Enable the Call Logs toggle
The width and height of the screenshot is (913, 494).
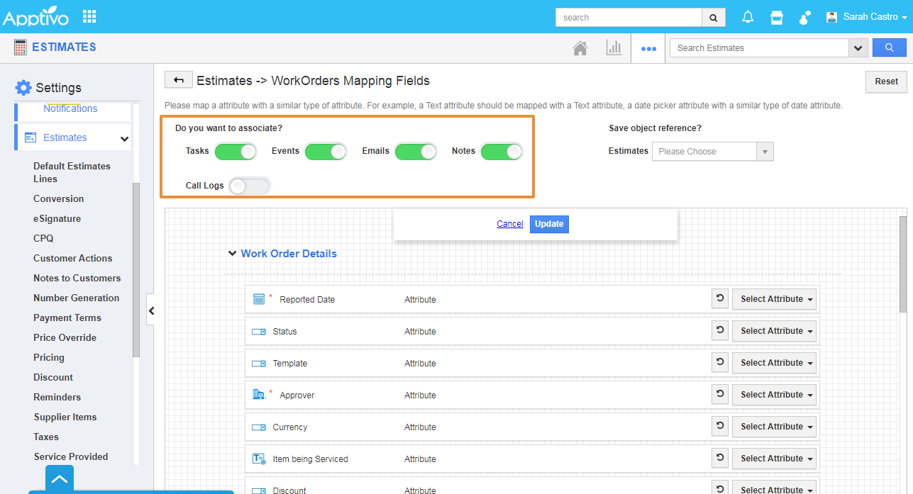tap(250, 186)
